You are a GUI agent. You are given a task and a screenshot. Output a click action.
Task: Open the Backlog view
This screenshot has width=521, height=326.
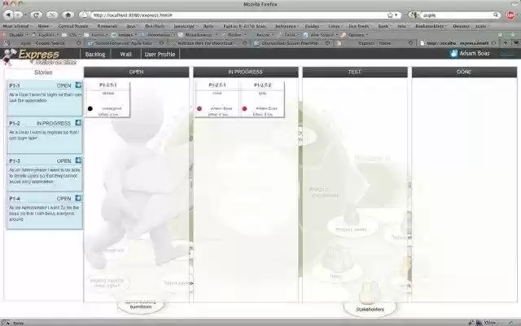[x=95, y=54]
